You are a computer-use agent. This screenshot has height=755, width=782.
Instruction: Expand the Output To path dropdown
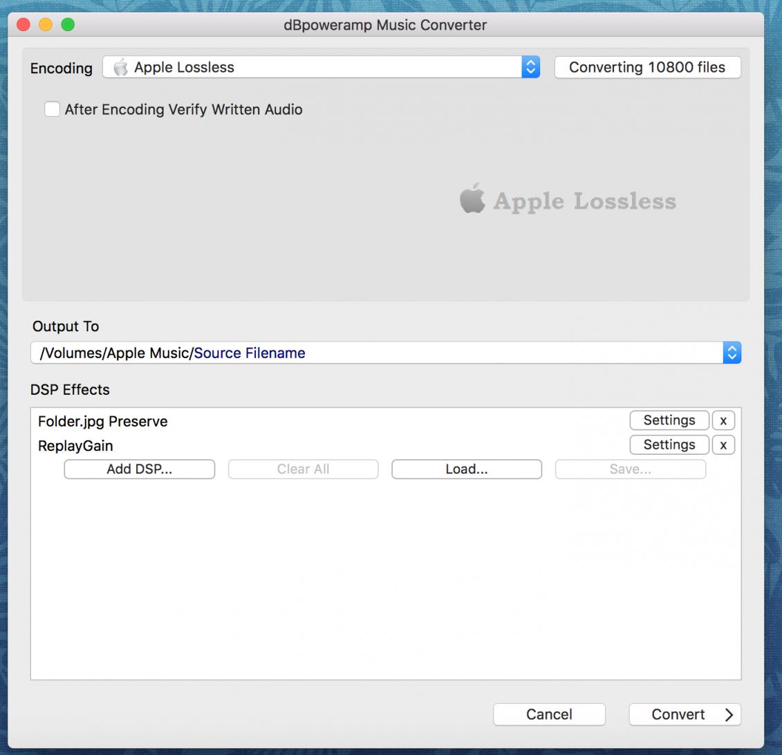click(x=732, y=353)
